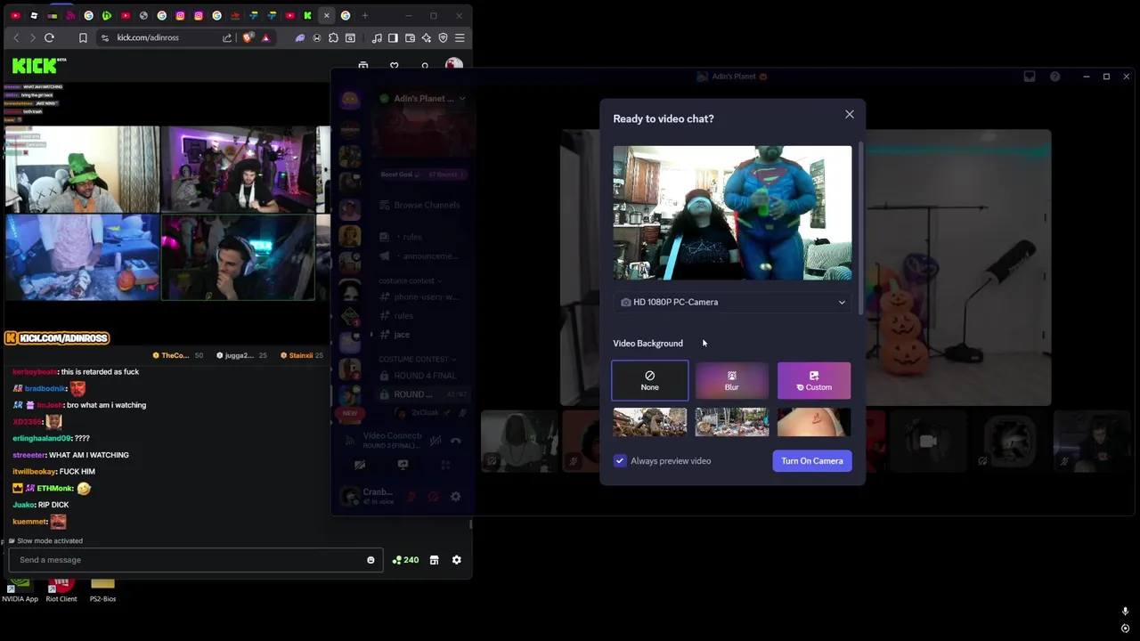Select Blur video background option
The height and width of the screenshot is (641, 1140).
[732, 380]
